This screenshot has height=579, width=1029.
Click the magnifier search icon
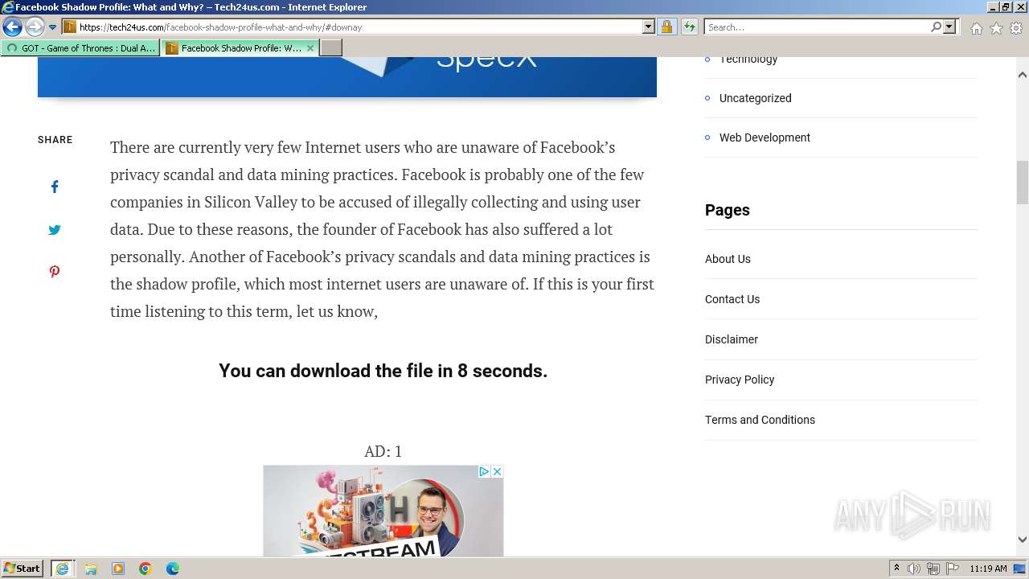[x=936, y=27]
